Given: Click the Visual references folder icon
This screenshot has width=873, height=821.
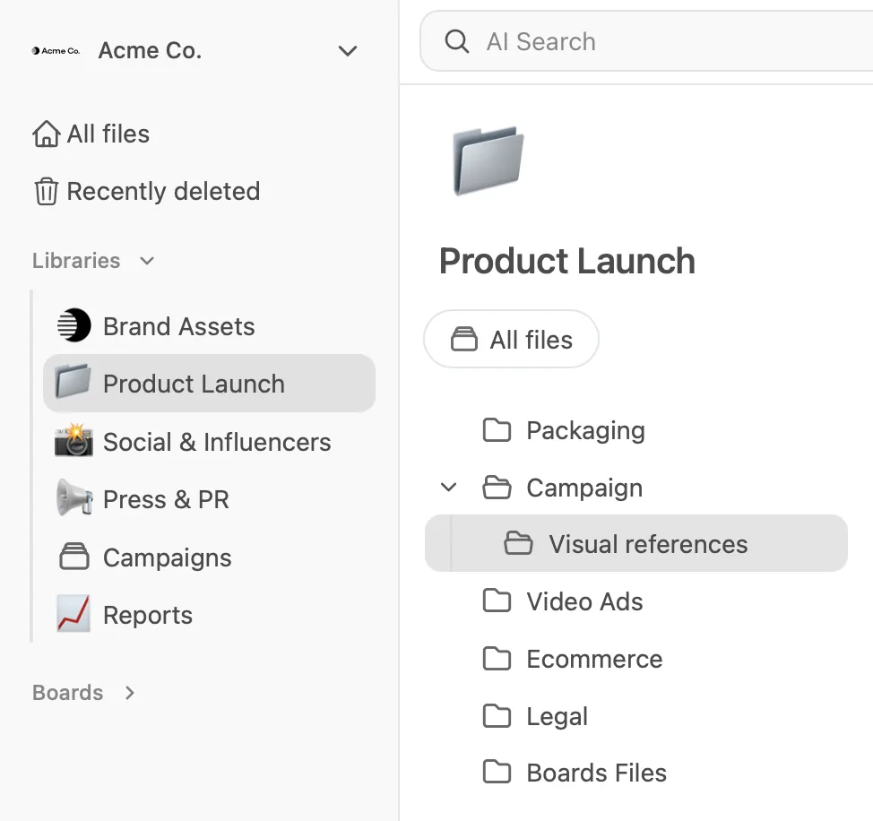Looking at the screenshot, I should click(x=518, y=543).
